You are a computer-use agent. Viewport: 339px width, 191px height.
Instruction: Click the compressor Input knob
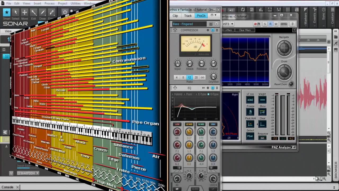pos(177,63)
